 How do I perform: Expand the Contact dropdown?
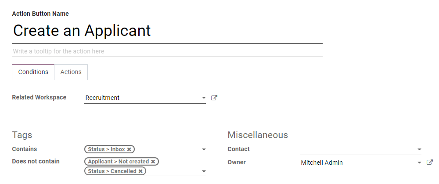pyautogui.click(x=419, y=149)
